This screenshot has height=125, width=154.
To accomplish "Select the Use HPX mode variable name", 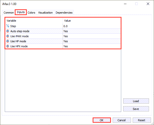I will click(x=19, y=46).
